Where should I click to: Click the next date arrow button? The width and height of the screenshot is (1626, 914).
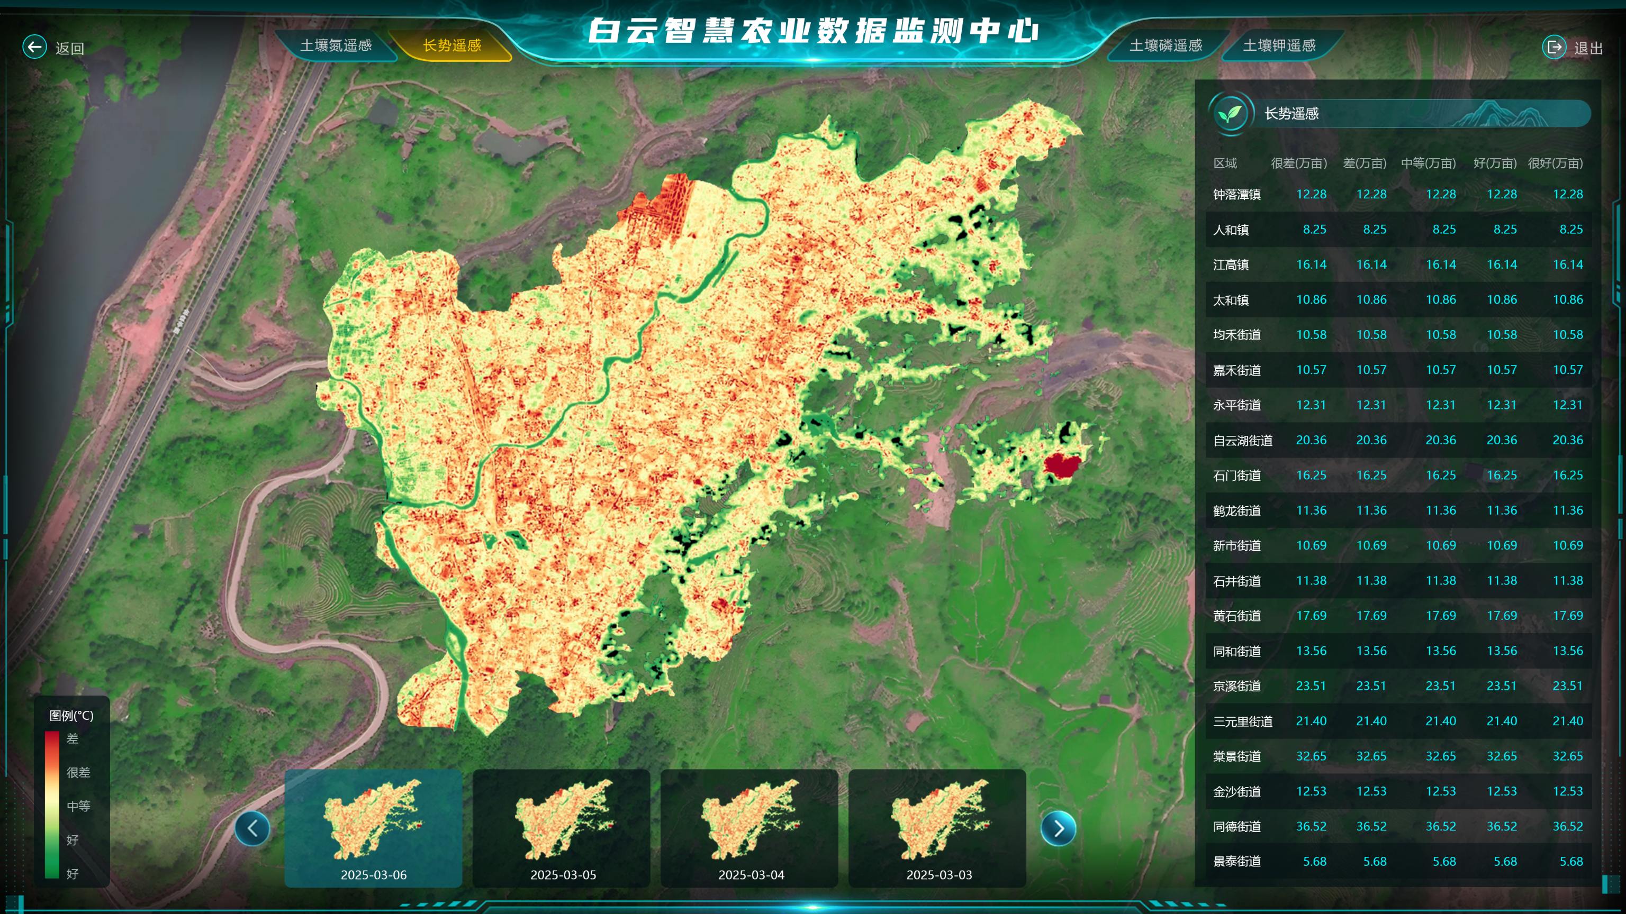click(x=1059, y=828)
